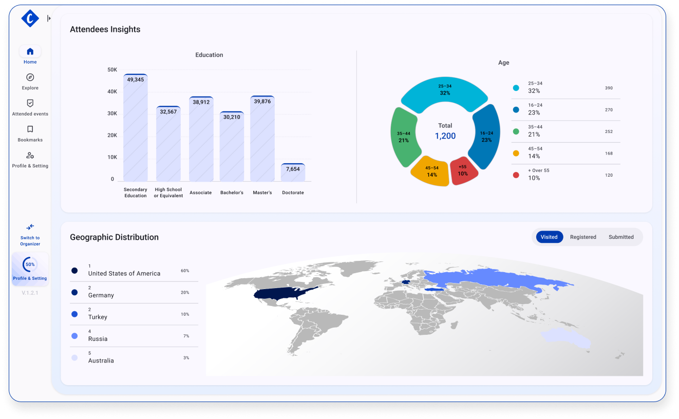Expand the sidebar with the arrow toggle
Image resolution: width=679 pixels, height=419 pixels.
(x=49, y=18)
